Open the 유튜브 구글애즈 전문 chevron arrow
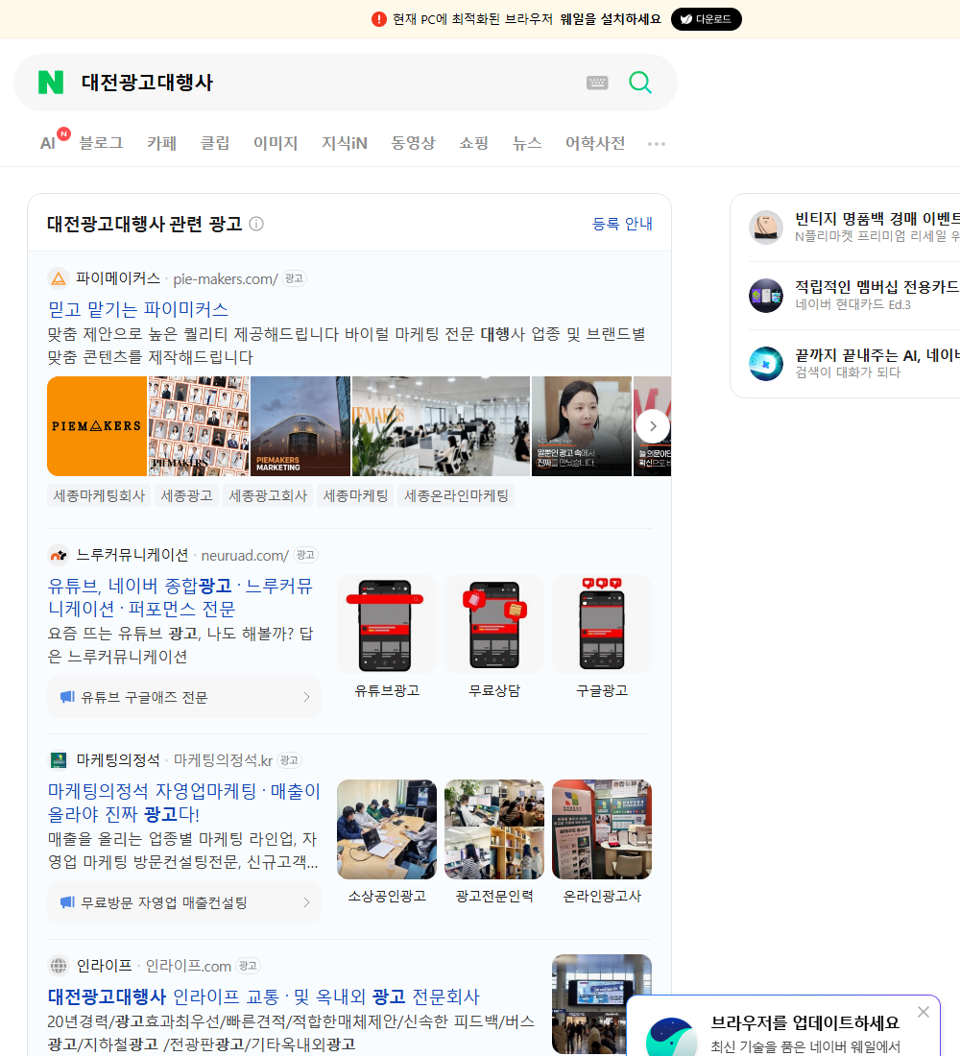Image resolution: width=960 pixels, height=1056 pixels. pyautogui.click(x=306, y=697)
